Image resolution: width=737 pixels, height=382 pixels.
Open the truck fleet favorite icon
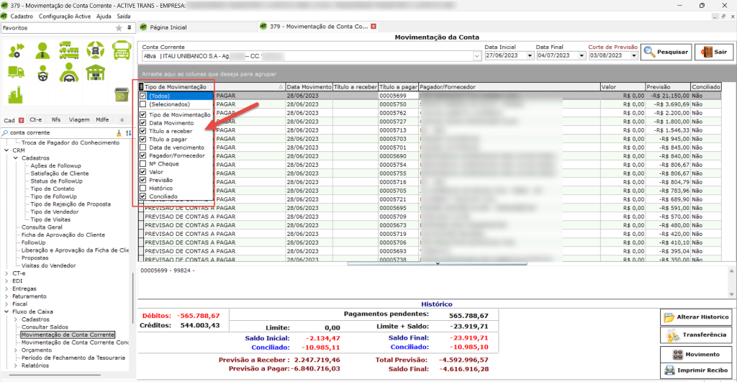coord(69,50)
